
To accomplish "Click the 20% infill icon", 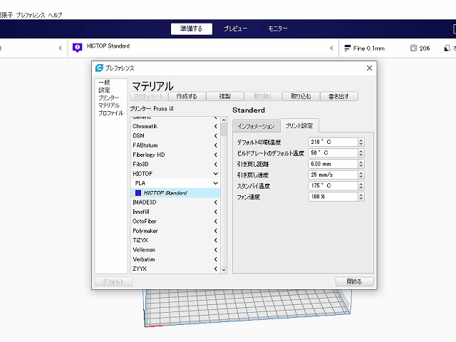I will [x=413, y=48].
